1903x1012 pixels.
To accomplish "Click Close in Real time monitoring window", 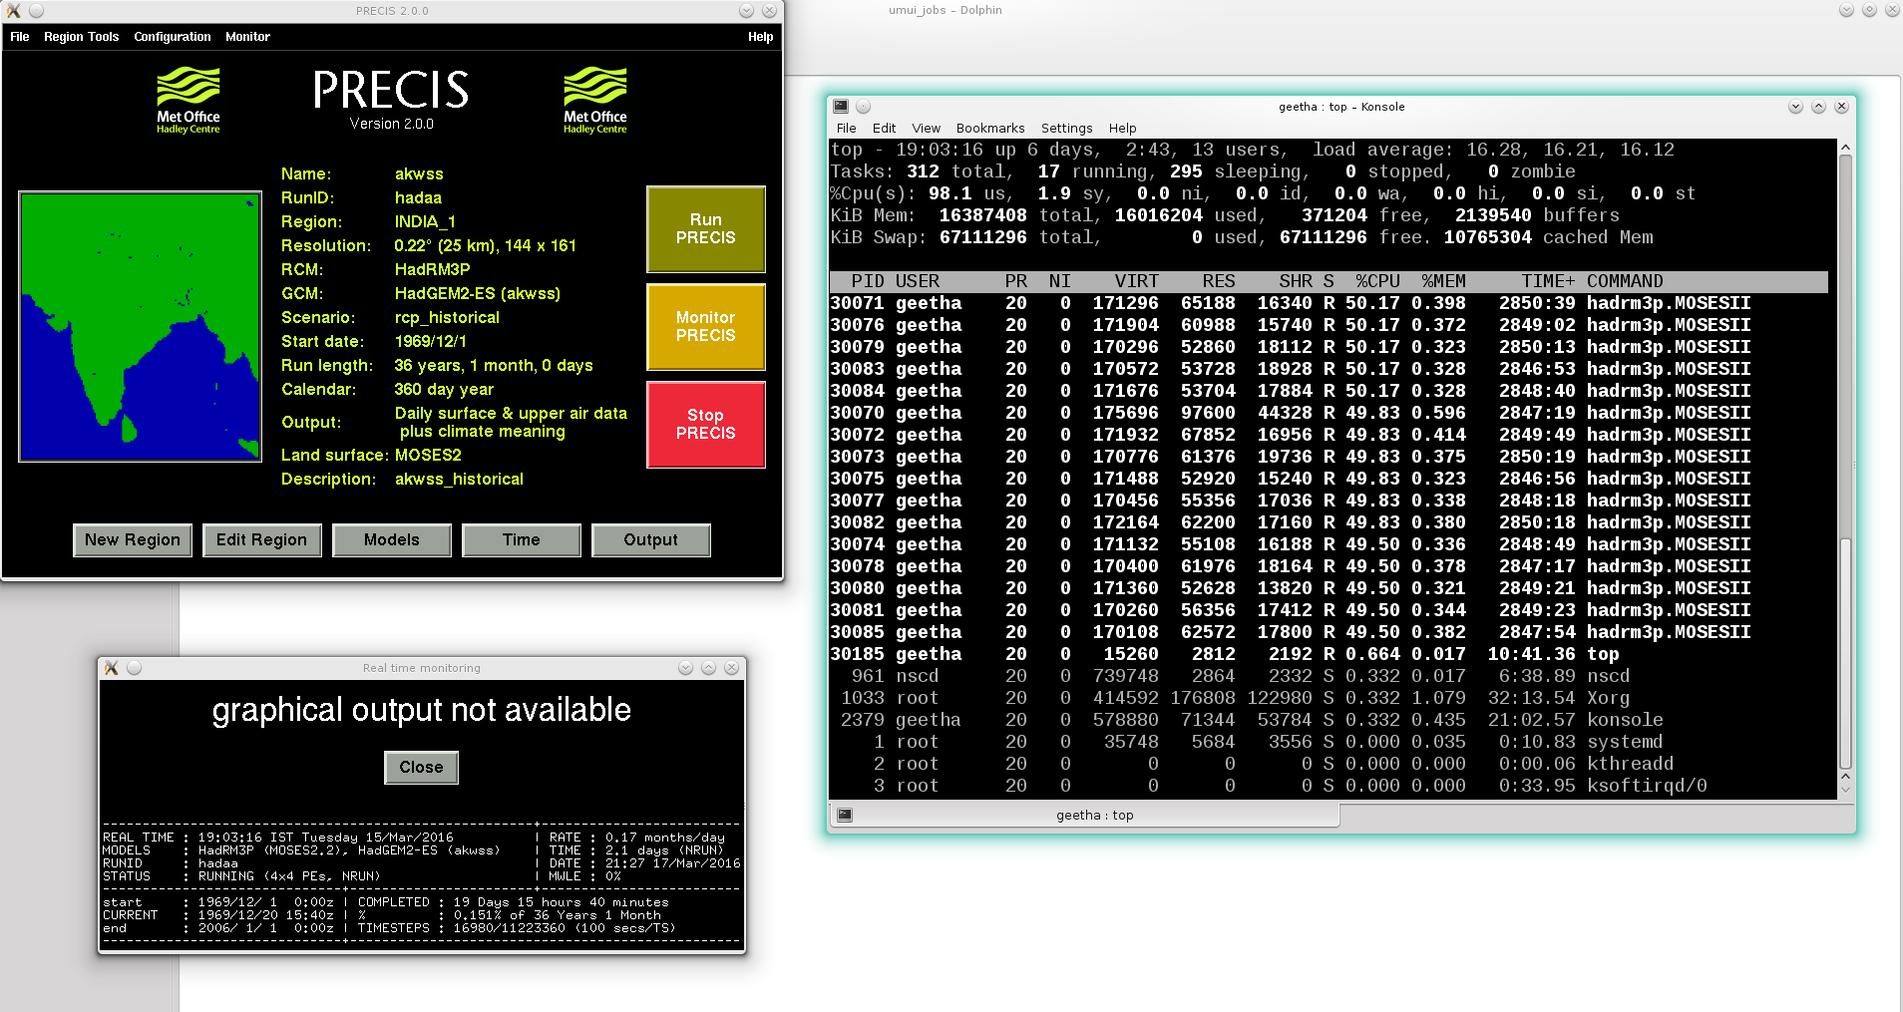I will pyautogui.click(x=422, y=768).
